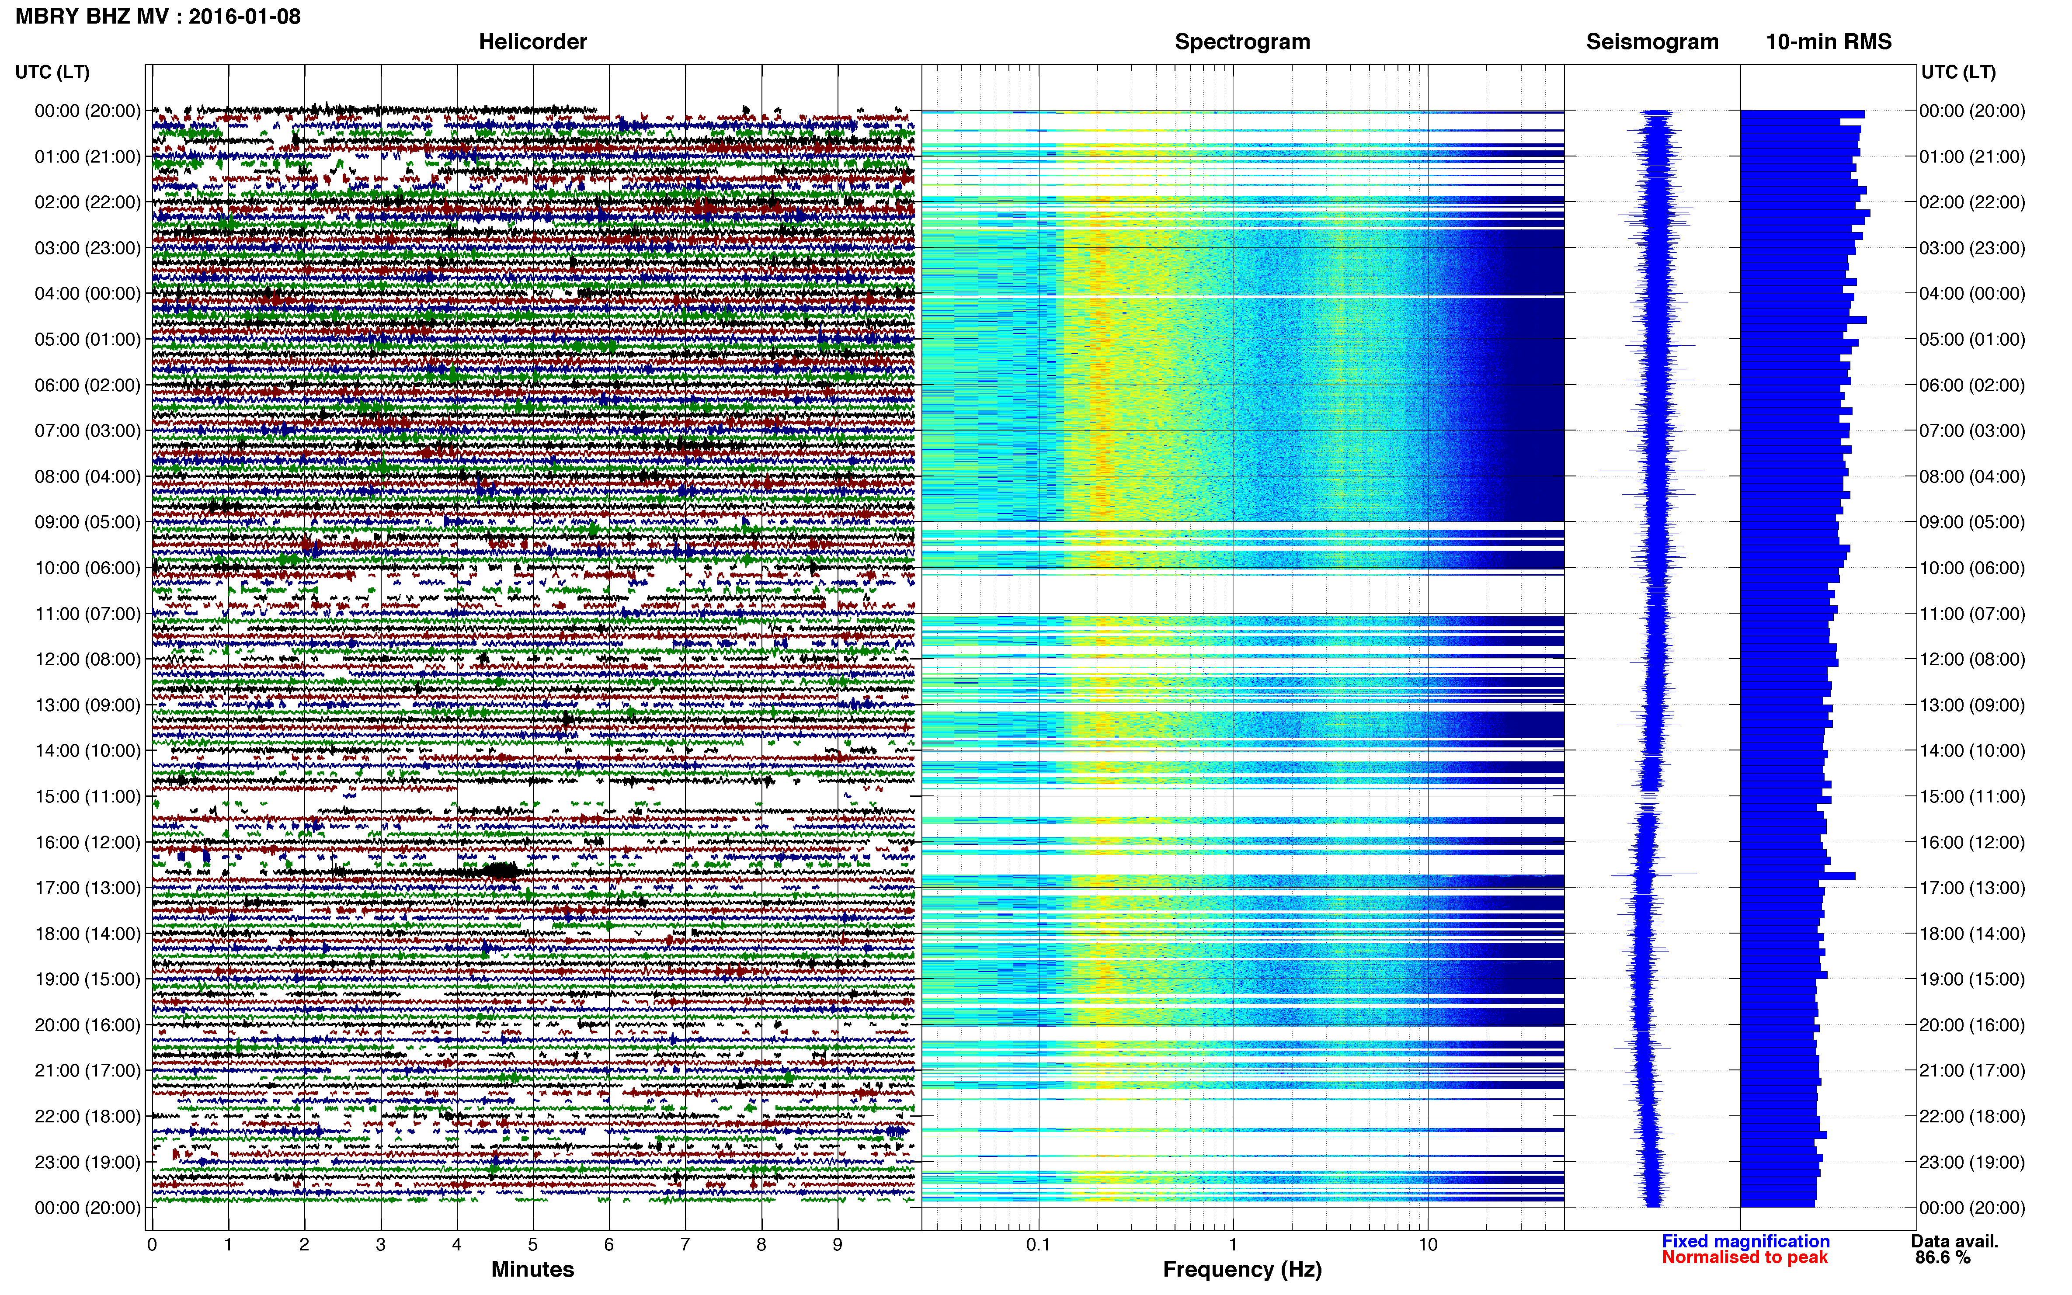Click the right 12:00 (08:00) time label
Viewport: 2072px width, 1295px height.
1972,659
